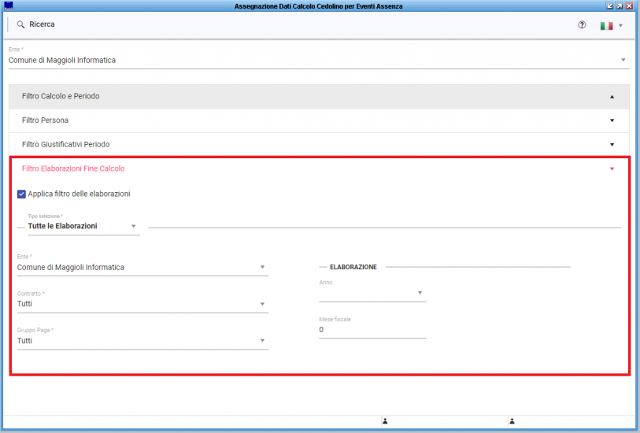Click the Mese fiscale input field

click(x=372, y=330)
